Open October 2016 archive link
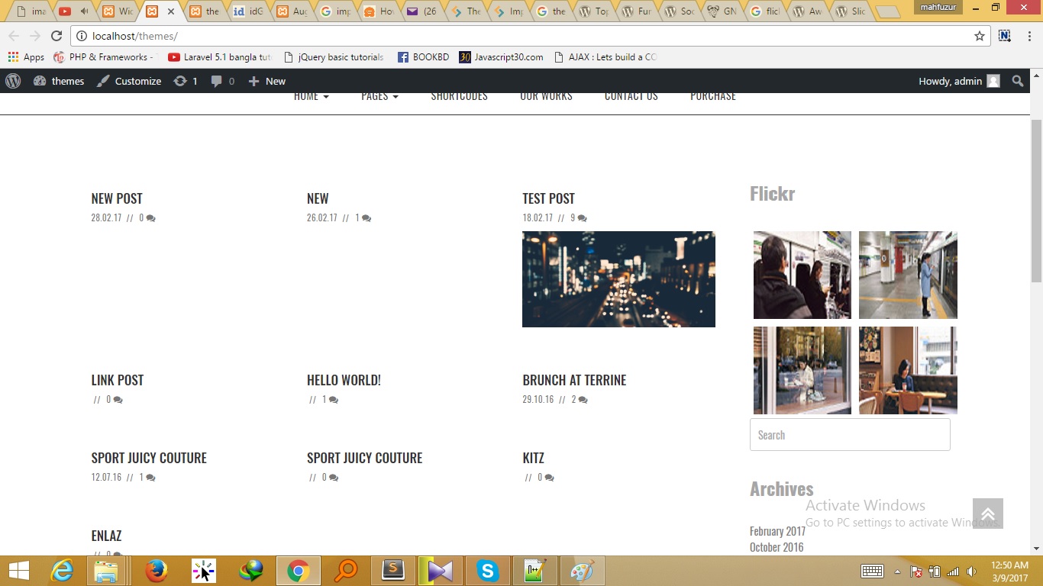The height and width of the screenshot is (586, 1043). [777, 547]
